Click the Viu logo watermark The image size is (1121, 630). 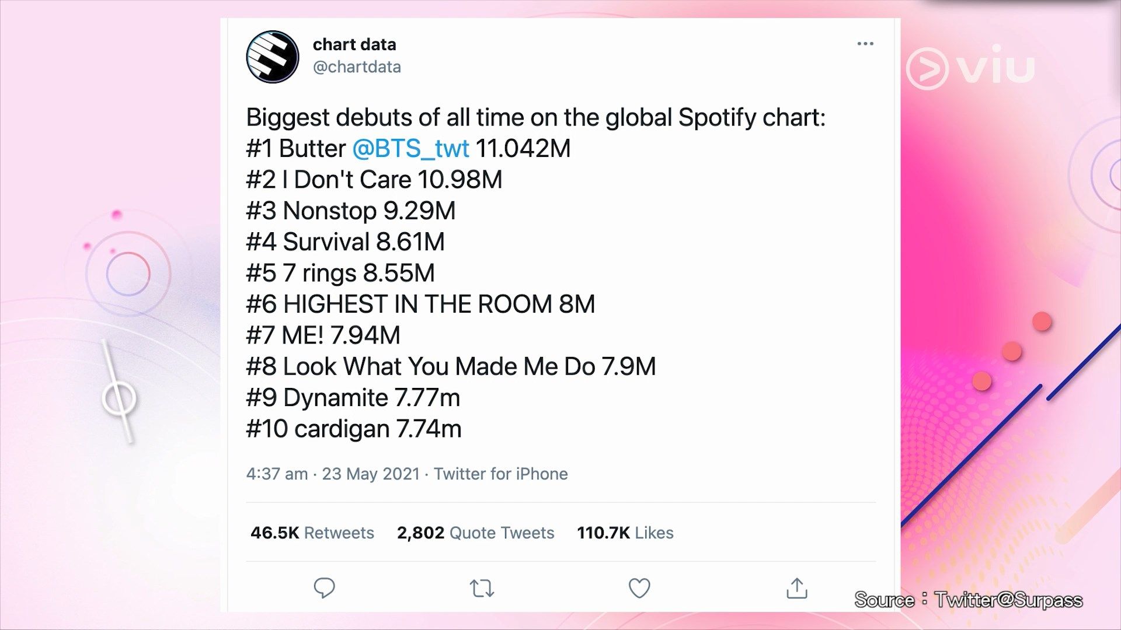tap(970, 68)
